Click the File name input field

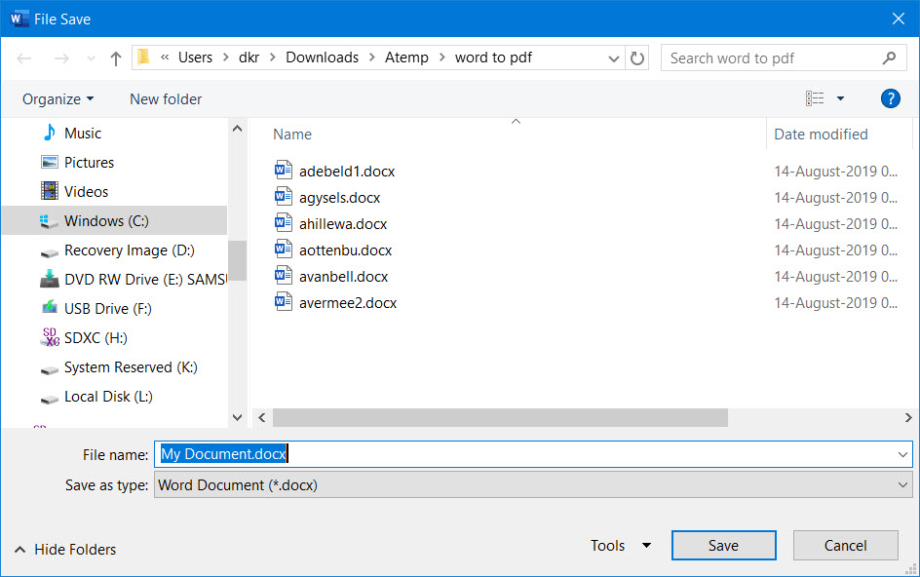click(533, 454)
